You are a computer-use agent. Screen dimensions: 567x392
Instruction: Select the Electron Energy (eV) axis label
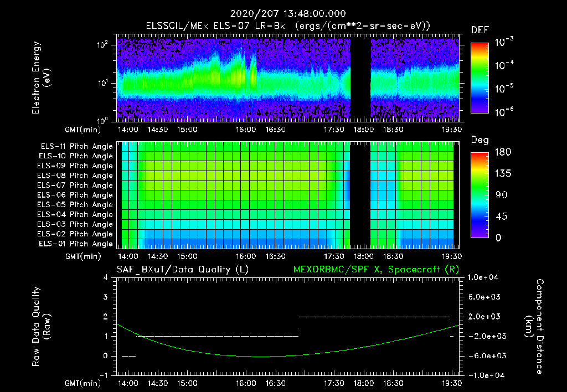(x=41, y=78)
